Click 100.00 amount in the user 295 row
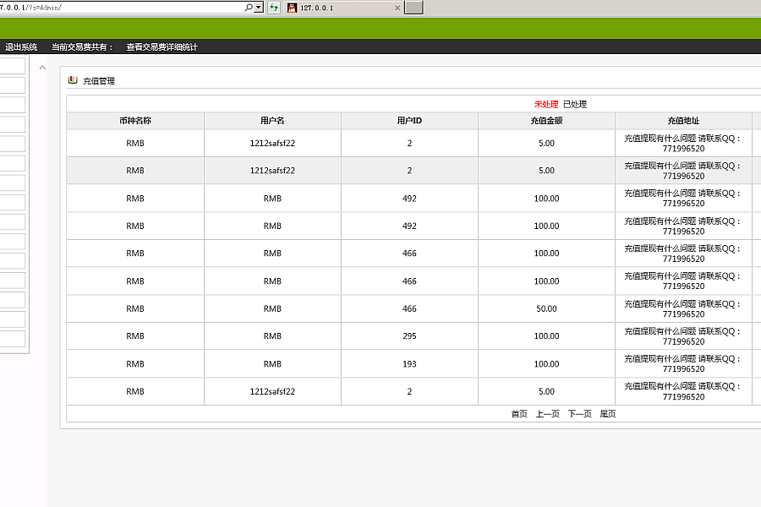This screenshot has width=761, height=507. (x=546, y=335)
